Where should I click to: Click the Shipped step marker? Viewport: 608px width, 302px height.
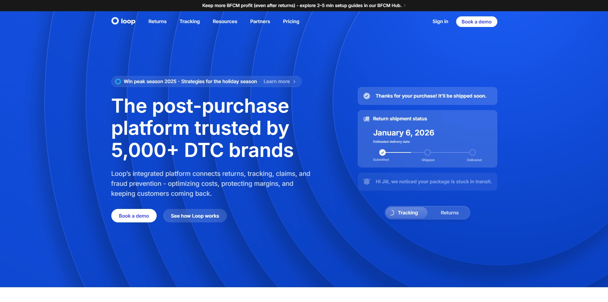point(428,152)
